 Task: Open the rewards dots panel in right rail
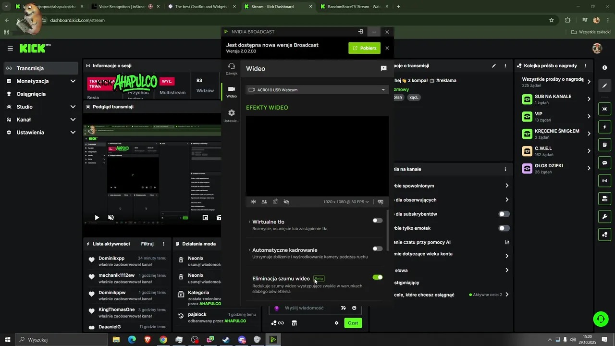click(x=604, y=235)
